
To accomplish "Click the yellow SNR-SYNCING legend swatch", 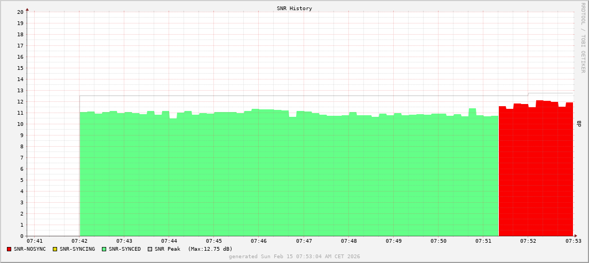I will pyautogui.click(x=55, y=249).
